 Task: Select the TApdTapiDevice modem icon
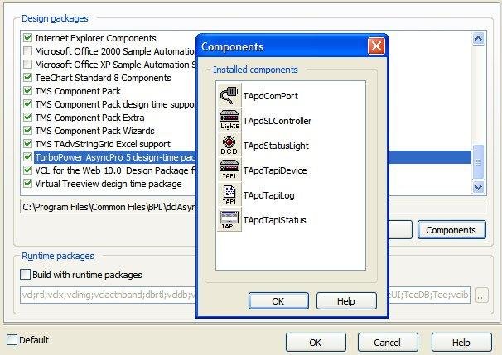(x=229, y=170)
